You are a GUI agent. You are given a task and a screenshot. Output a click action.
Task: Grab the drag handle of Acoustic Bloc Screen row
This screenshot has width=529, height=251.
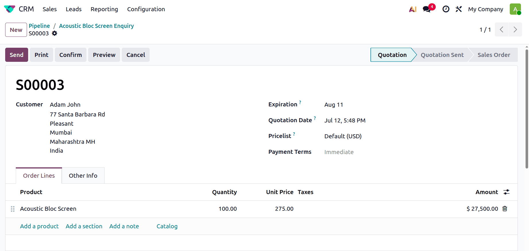(x=13, y=209)
